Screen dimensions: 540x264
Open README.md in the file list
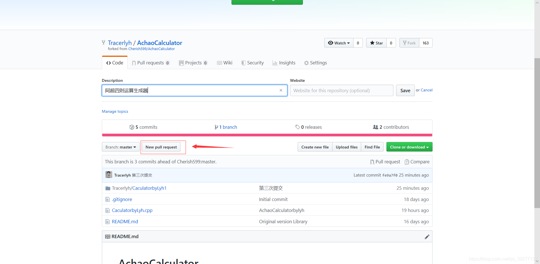(125, 222)
